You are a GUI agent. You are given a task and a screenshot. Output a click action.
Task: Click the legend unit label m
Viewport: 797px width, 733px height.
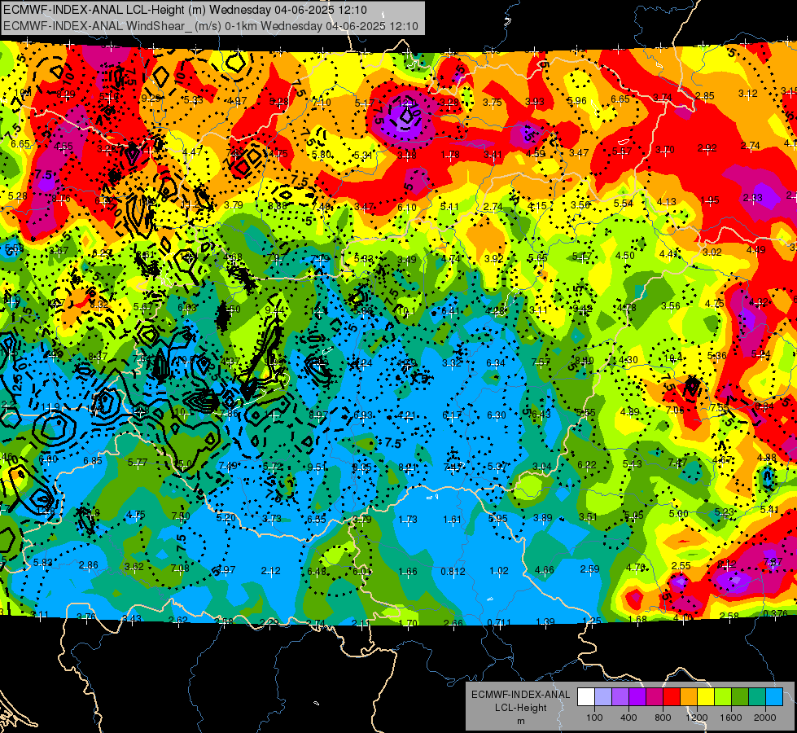tap(520, 721)
